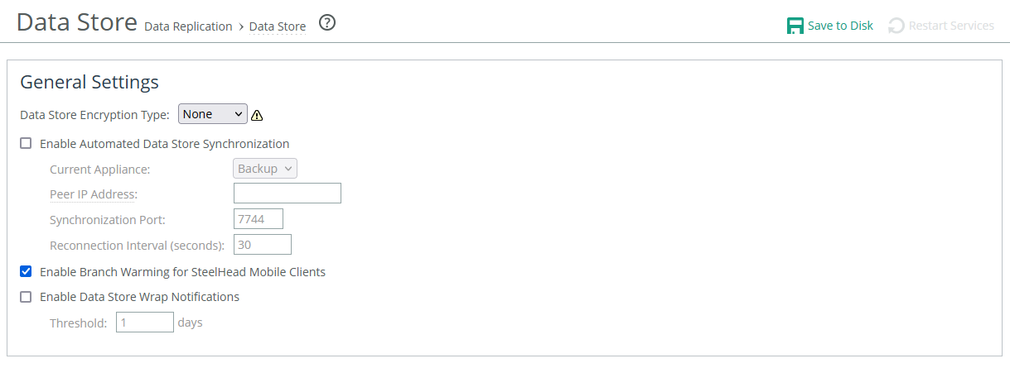Enable Automated Data Store Synchronization checkbox

coord(26,143)
